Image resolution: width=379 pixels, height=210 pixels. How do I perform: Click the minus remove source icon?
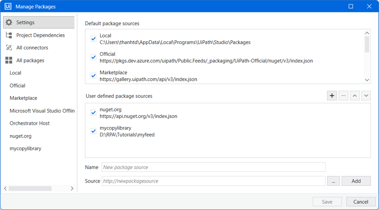[343, 96]
